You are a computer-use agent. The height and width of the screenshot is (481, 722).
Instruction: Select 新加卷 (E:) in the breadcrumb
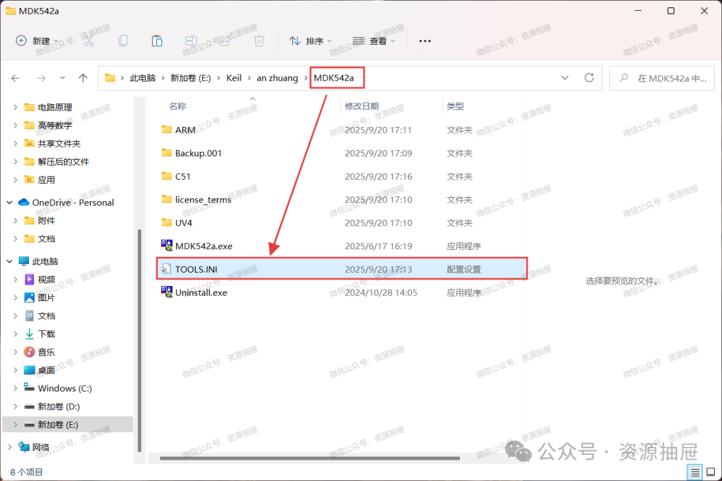pyautogui.click(x=191, y=77)
